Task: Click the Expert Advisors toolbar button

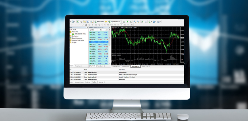Action: coord(114,22)
